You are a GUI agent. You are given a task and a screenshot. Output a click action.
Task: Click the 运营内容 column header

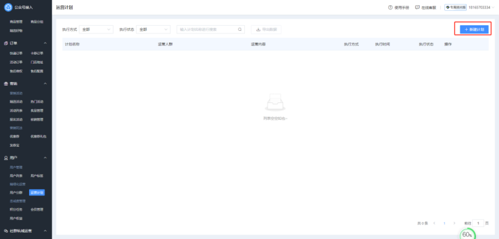point(258,44)
